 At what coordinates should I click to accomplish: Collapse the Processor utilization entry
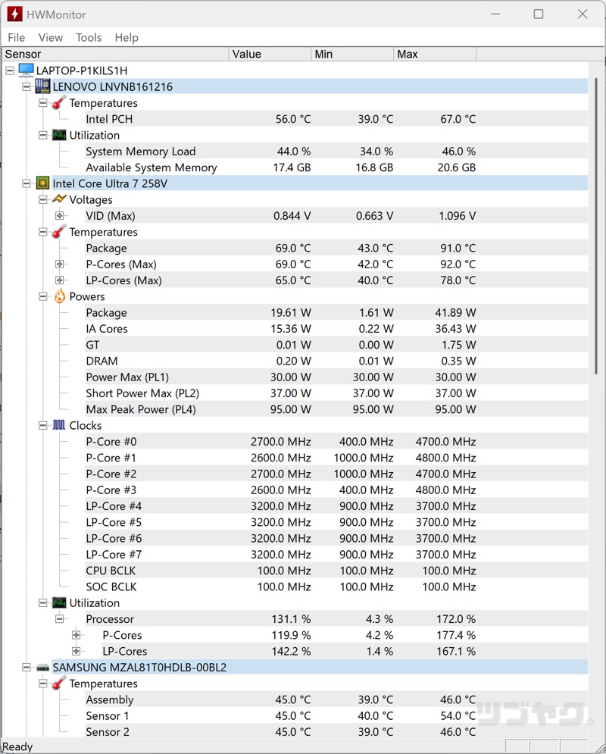click(59, 619)
